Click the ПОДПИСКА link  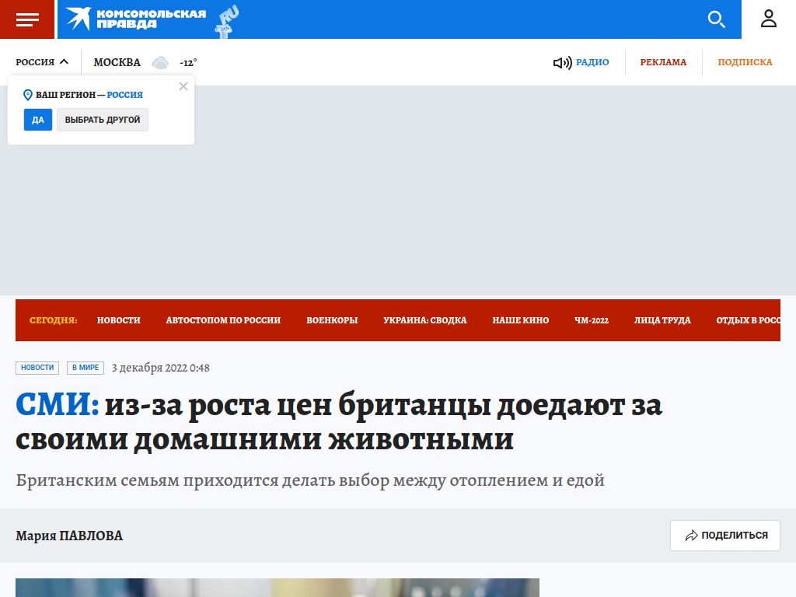[x=745, y=62]
